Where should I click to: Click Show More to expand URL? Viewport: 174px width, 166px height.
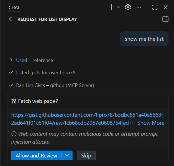click(x=151, y=123)
